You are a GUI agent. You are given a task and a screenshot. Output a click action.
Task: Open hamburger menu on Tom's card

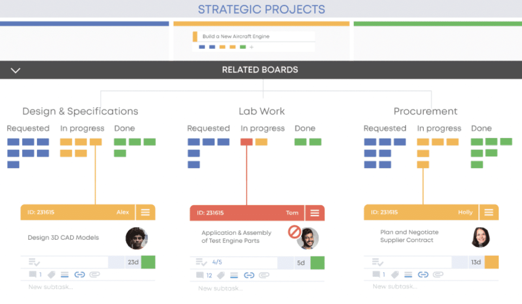click(x=315, y=213)
